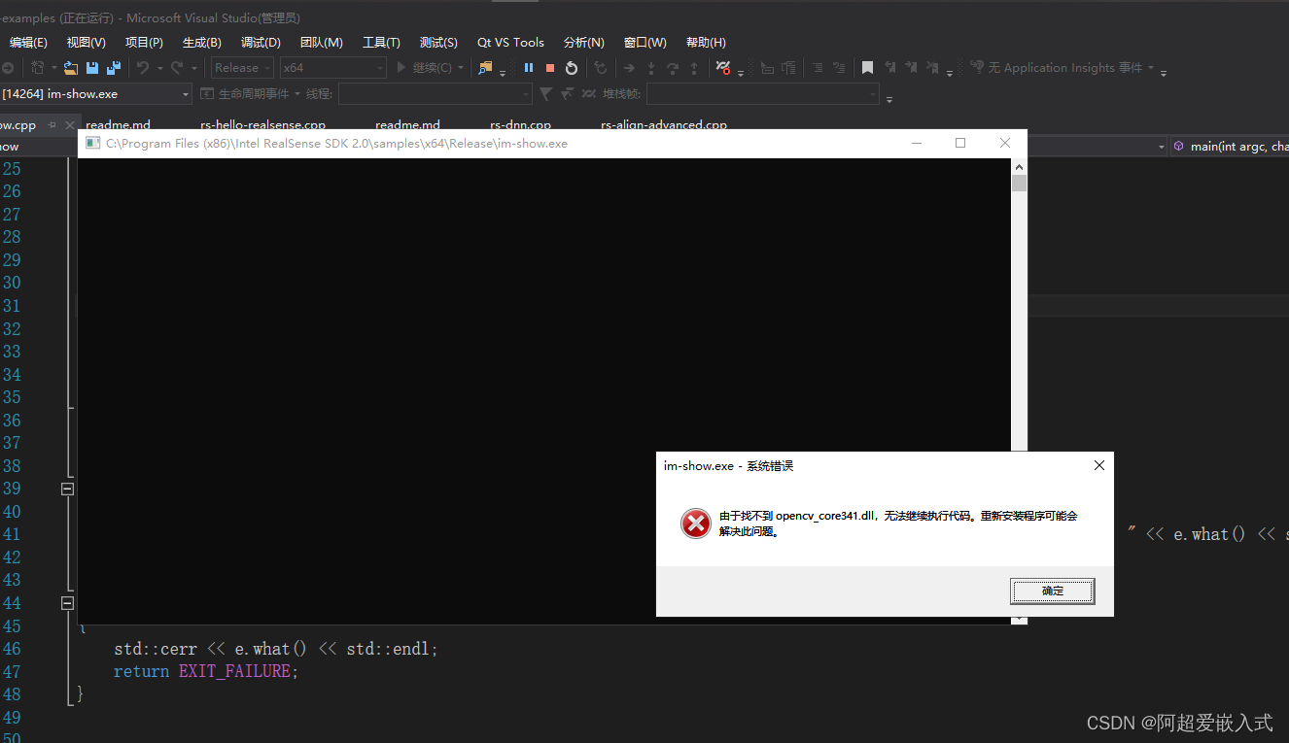Image resolution: width=1289 pixels, height=743 pixels.
Task: Click the EXIT_FAILURE text on line 47
Action: 234,671
